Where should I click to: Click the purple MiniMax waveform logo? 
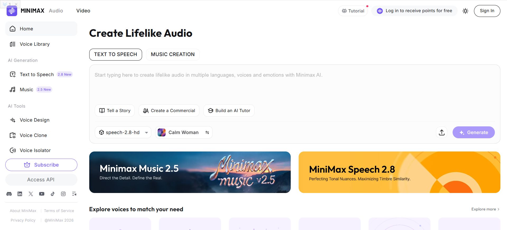[12, 11]
